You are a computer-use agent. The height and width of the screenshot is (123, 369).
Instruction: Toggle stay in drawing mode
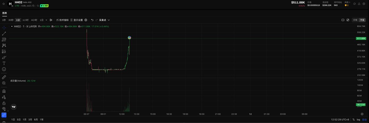(x=4, y=97)
